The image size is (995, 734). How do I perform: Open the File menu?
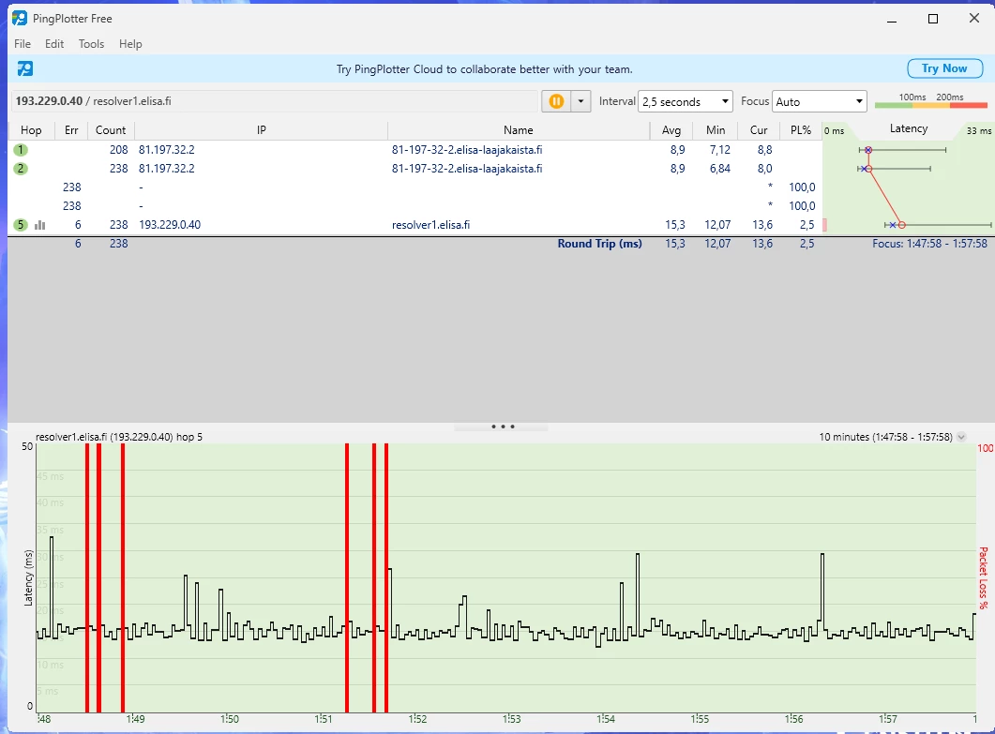pyautogui.click(x=23, y=44)
